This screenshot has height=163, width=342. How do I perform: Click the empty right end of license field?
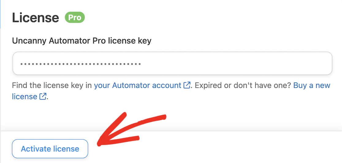(276, 63)
